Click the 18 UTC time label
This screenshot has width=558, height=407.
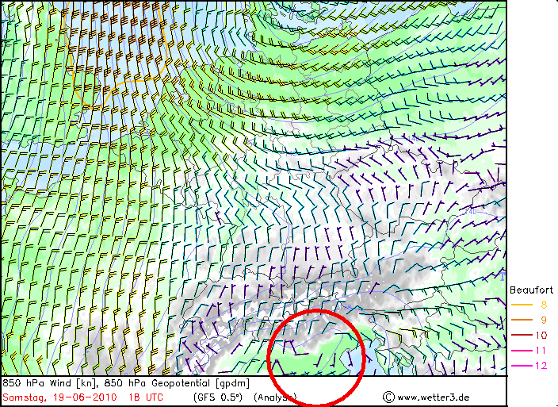(x=146, y=397)
